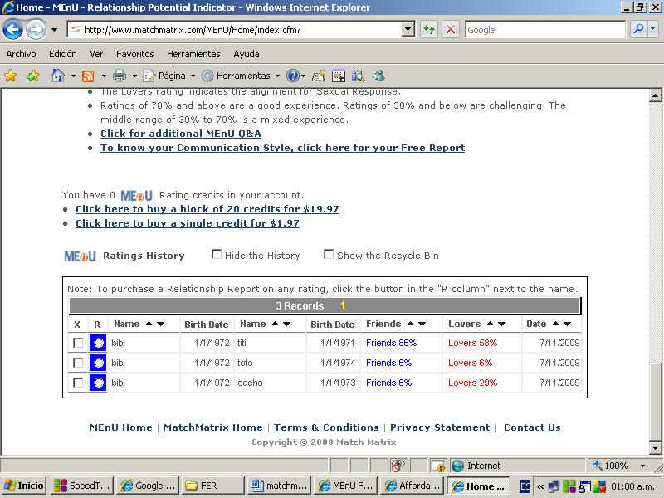Go to Terms & Conditions link
The image size is (664, 498).
point(326,427)
